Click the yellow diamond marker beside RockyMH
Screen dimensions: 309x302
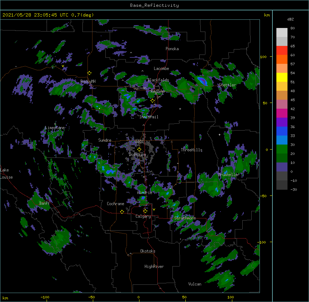tap(90, 73)
